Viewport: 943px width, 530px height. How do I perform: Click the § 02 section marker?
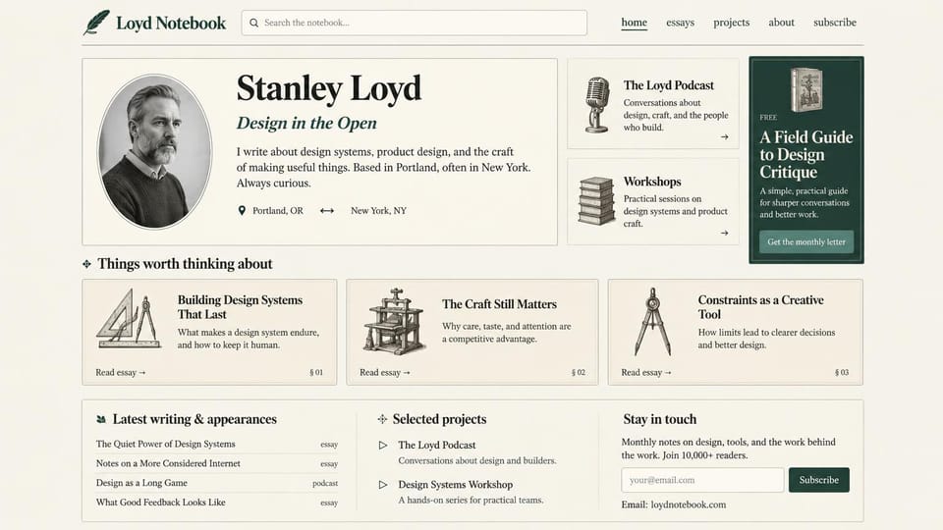[578, 373]
